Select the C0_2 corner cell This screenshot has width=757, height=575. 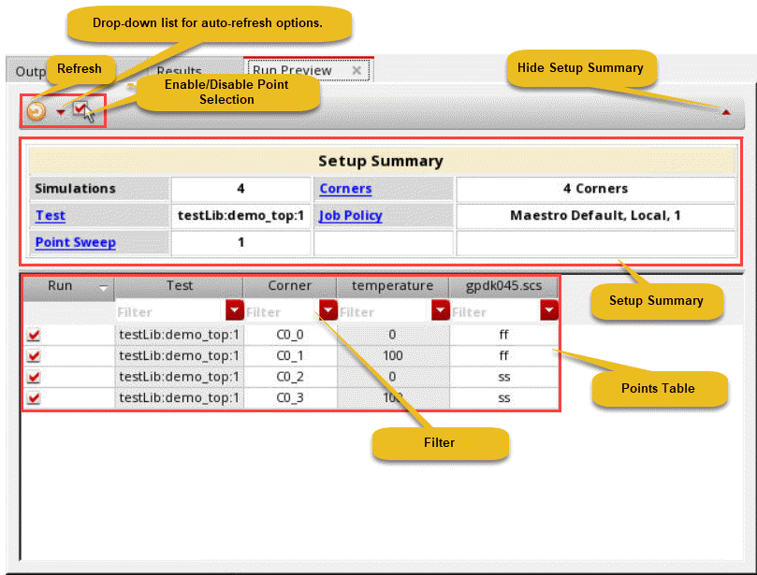[x=290, y=377]
